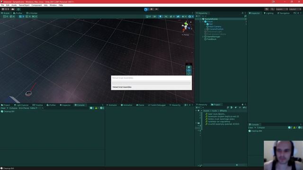The width and height of the screenshot is (303, 170).
Task: Open the undo history icon
Action: click(x=267, y=9)
